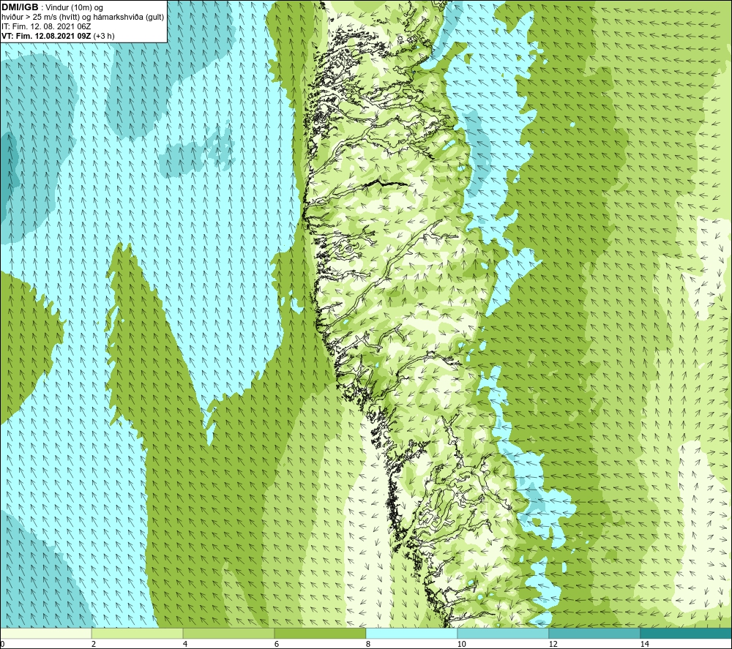
Task: Select the 10–12 m/s turquoise swatch
Action: point(504,633)
